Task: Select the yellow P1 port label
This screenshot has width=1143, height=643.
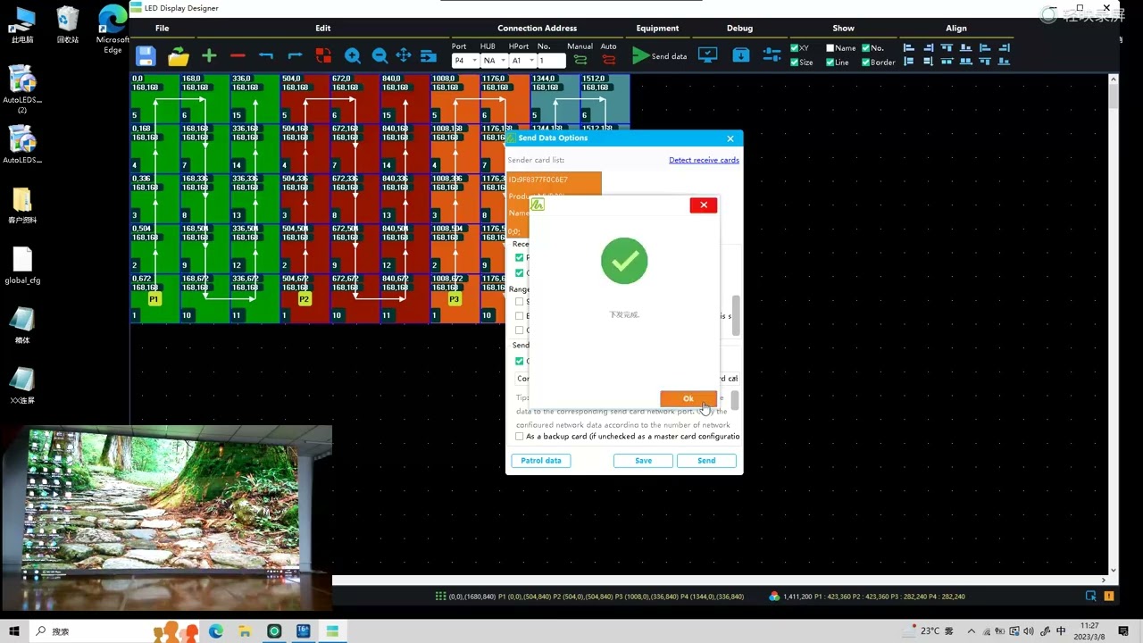Action: [154, 299]
